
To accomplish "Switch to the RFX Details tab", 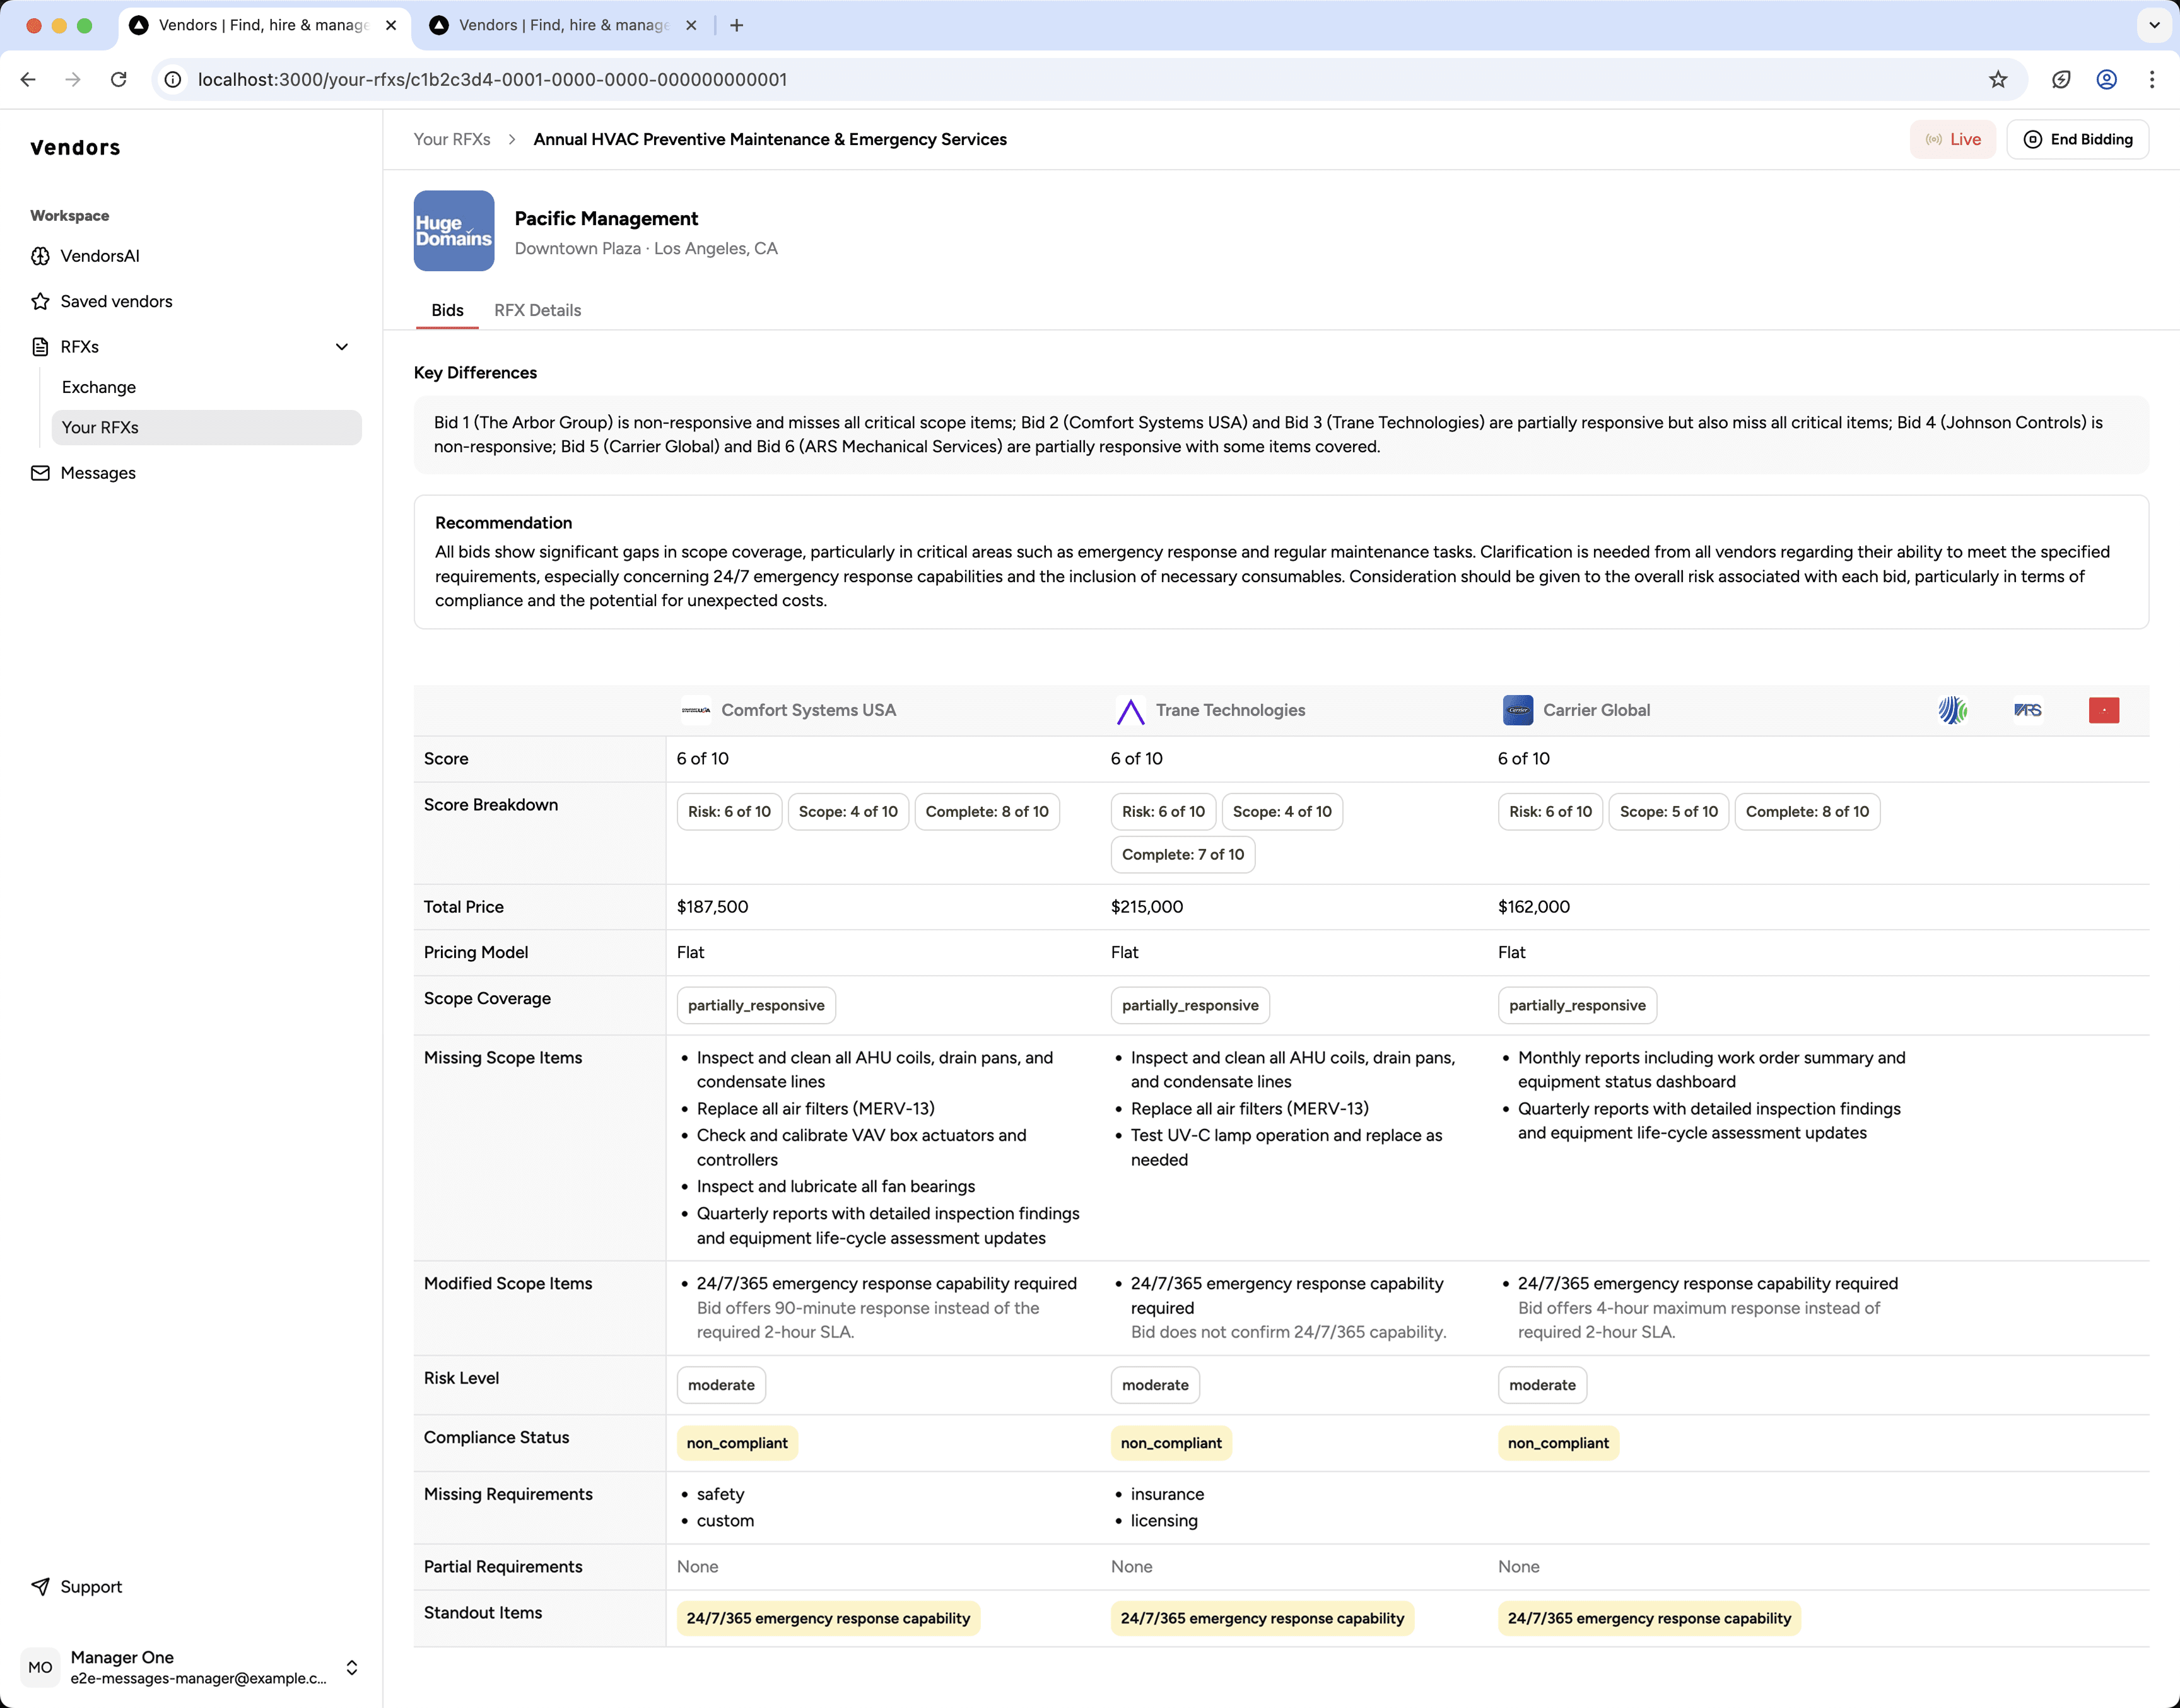I will click(x=537, y=310).
